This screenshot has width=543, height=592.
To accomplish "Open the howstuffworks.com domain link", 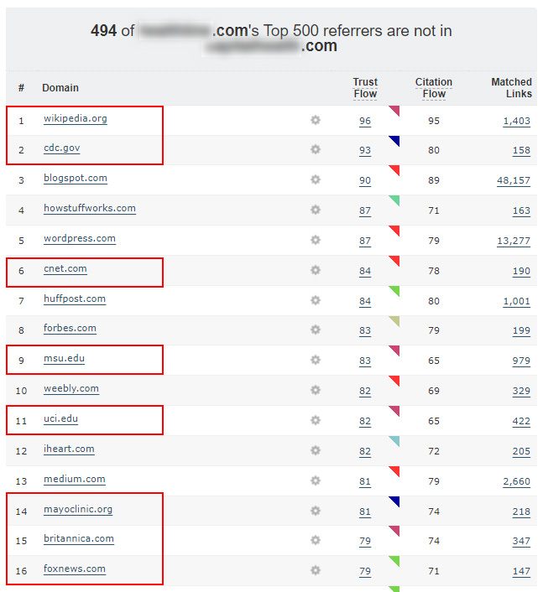I will click(x=89, y=209).
